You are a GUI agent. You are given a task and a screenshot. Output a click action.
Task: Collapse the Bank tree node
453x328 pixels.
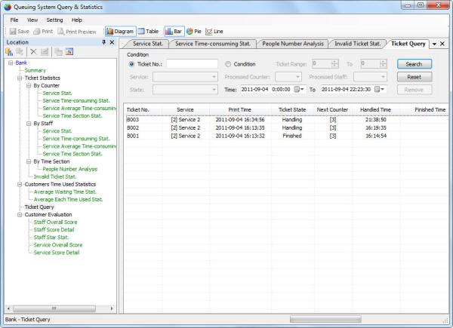pyautogui.click(x=11, y=63)
